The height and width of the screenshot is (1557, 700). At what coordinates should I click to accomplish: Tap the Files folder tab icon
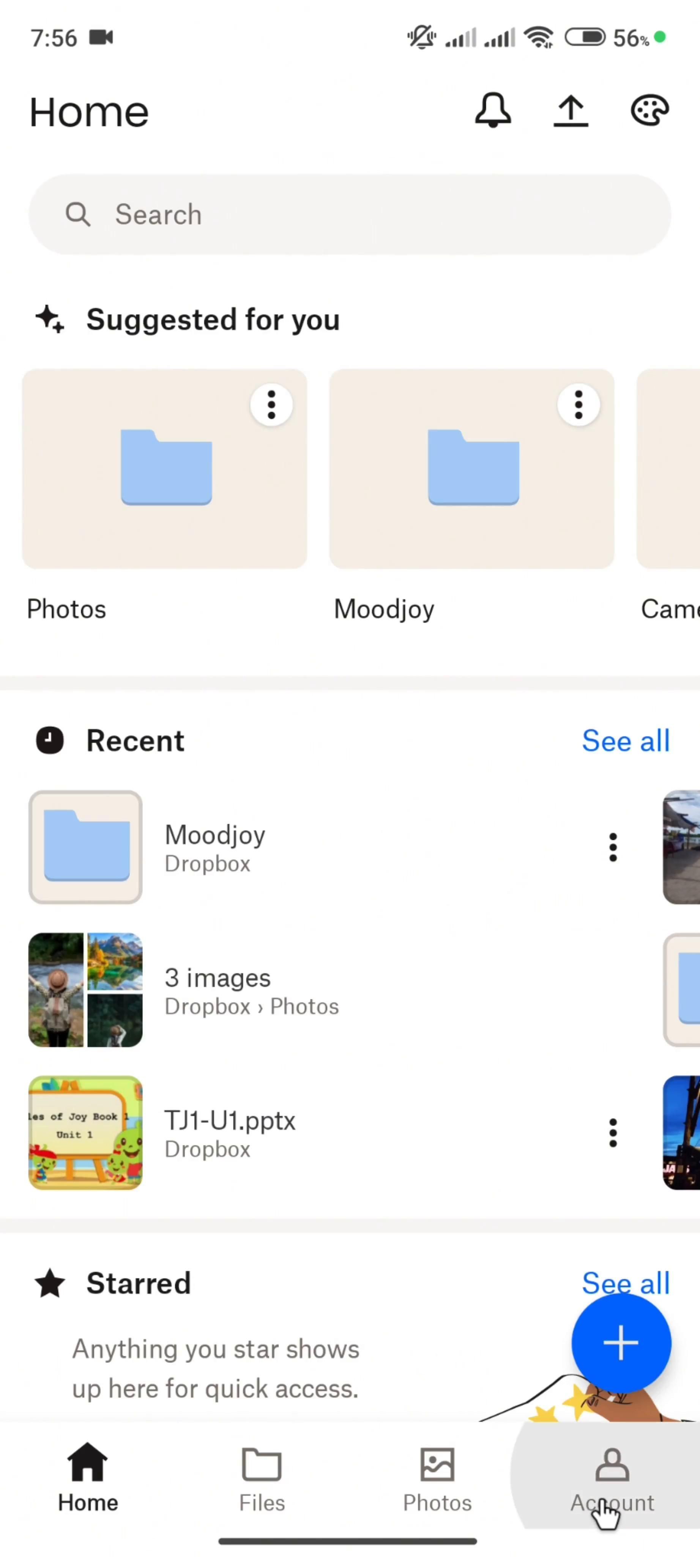[x=261, y=1465]
